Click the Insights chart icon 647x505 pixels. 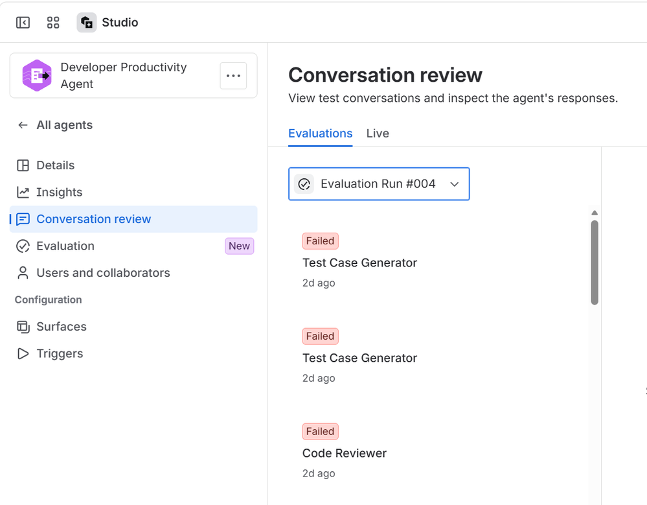(x=23, y=193)
